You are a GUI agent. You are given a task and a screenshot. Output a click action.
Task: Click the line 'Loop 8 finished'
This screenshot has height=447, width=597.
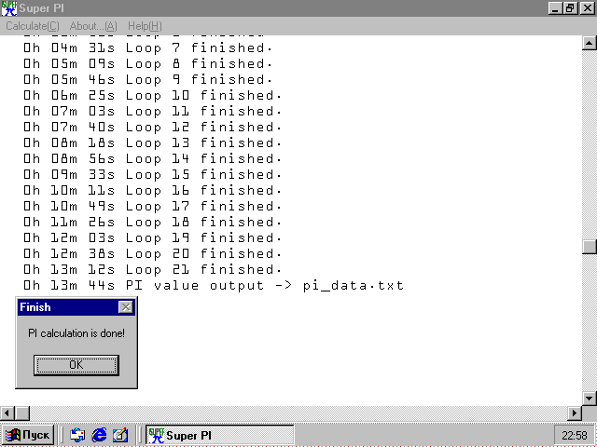click(x=147, y=64)
